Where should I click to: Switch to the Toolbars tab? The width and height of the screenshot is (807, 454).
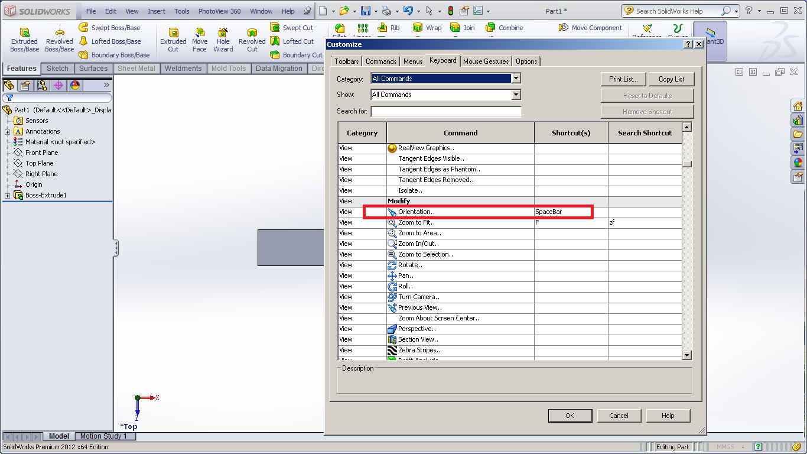pyautogui.click(x=347, y=61)
